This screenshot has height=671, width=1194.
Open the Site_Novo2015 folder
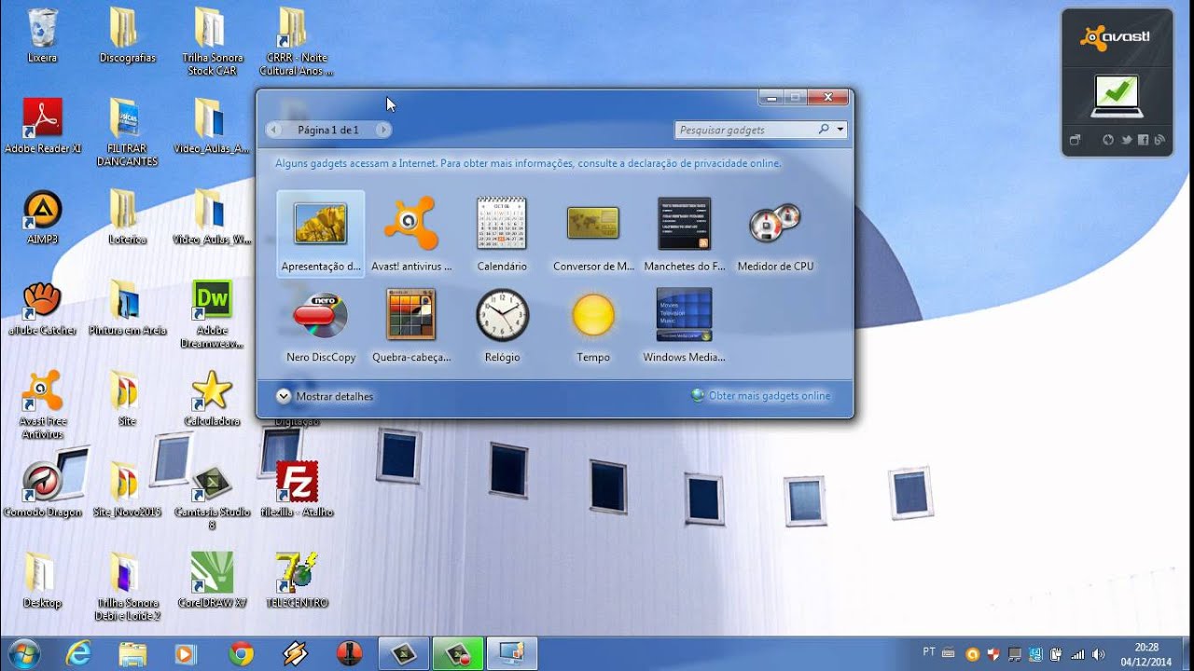coord(127,490)
